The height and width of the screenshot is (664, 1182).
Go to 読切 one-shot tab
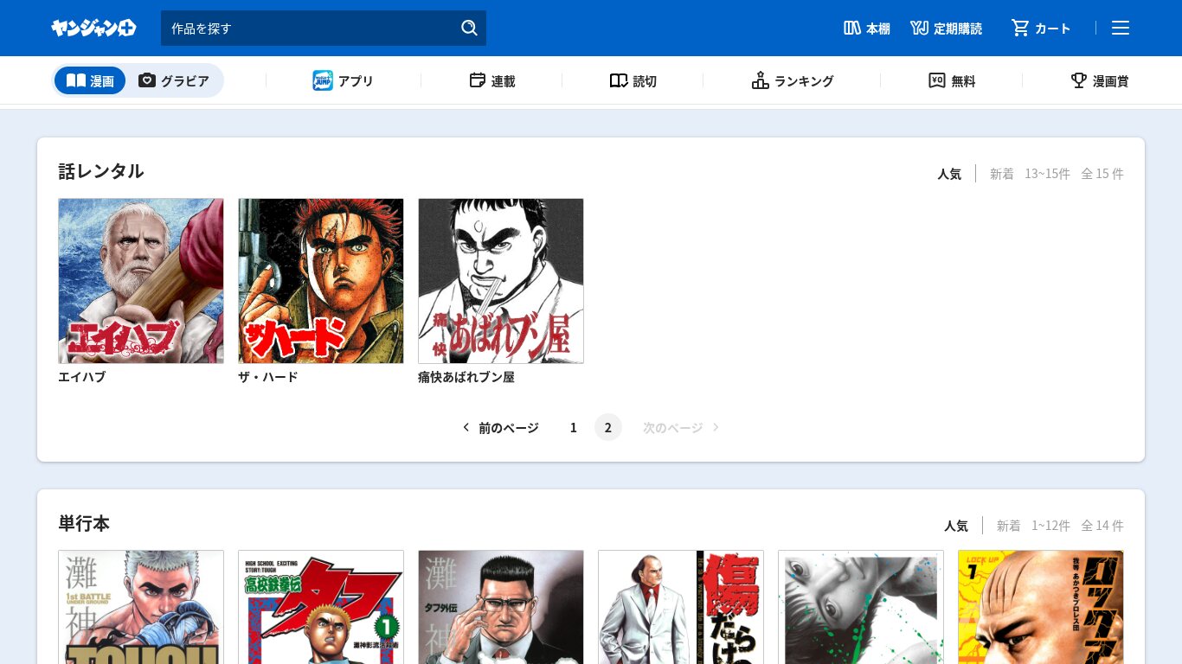pyautogui.click(x=633, y=80)
